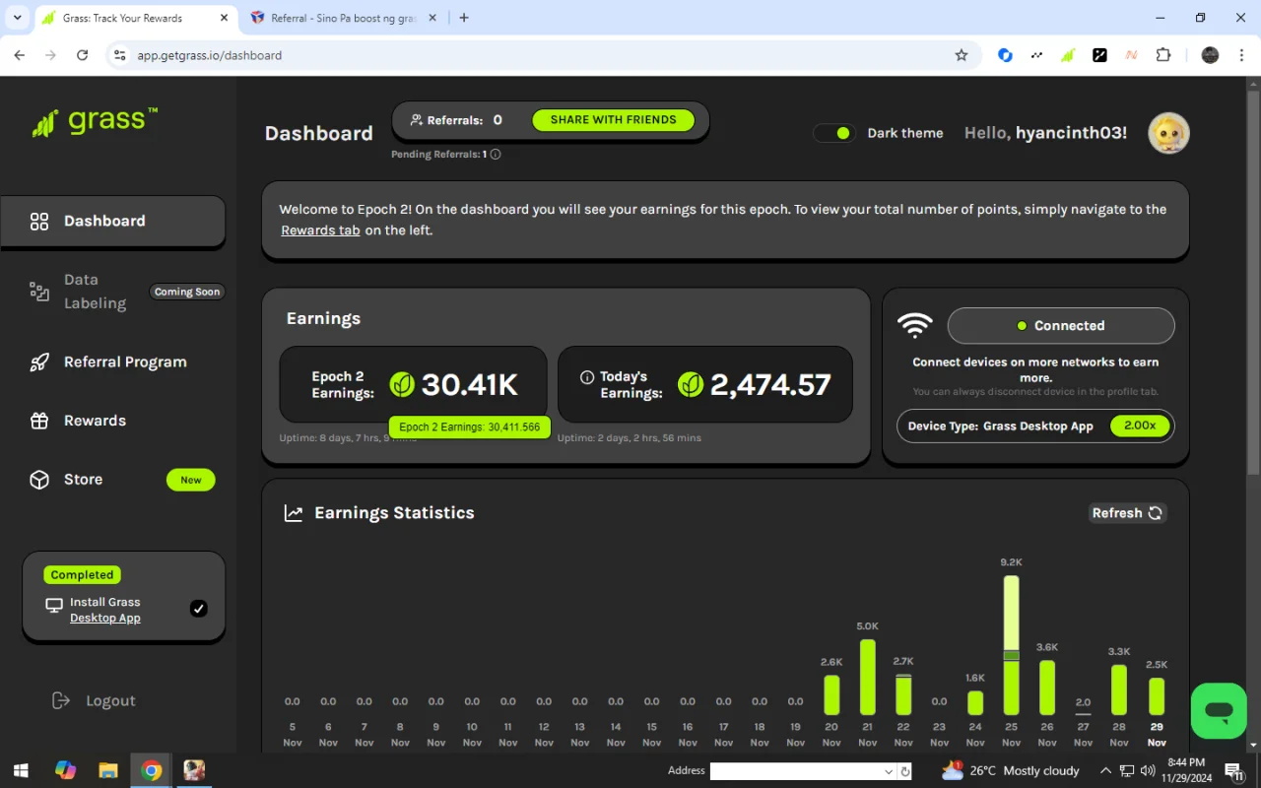Click the Epoch 2 Earnings tooltip
The width and height of the screenshot is (1261, 788).
[470, 427]
